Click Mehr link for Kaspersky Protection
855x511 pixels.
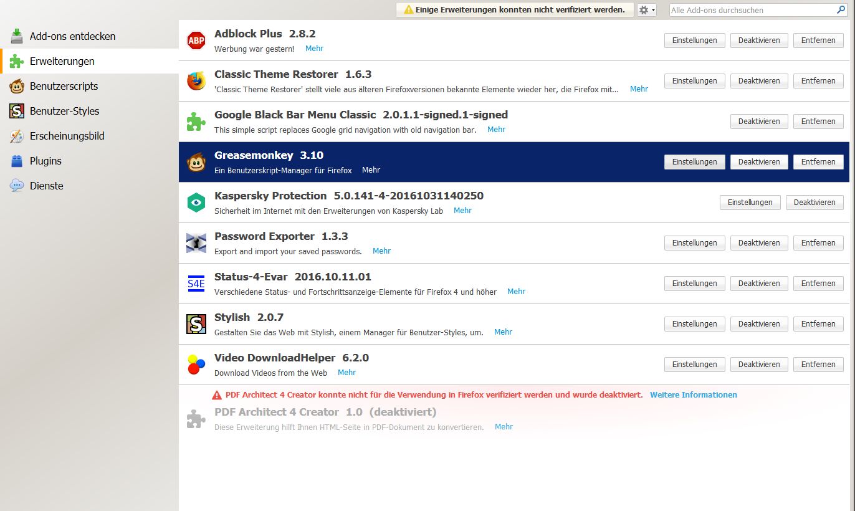[x=462, y=211]
